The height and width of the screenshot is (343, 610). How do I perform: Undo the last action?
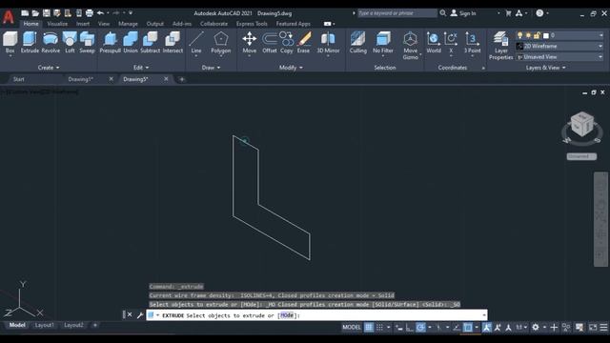point(100,12)
